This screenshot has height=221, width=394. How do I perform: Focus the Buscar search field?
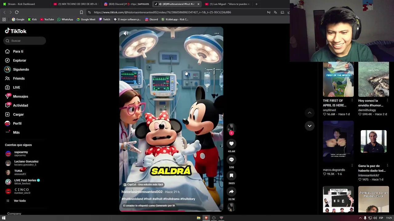25,41
